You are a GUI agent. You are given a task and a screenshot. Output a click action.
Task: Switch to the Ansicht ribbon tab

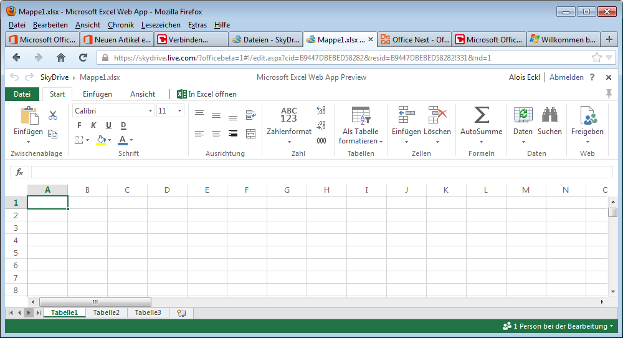click(x=143, y=94)
